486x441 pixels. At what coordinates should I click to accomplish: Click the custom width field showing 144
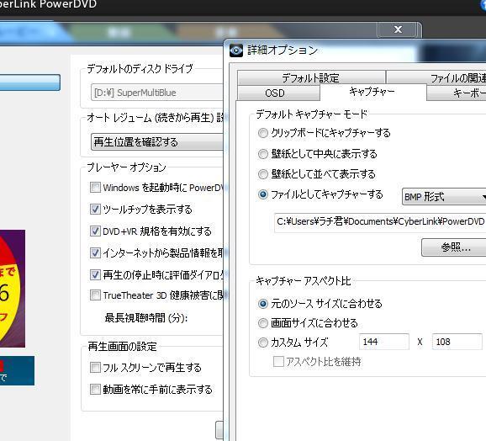tap(384, 342)
